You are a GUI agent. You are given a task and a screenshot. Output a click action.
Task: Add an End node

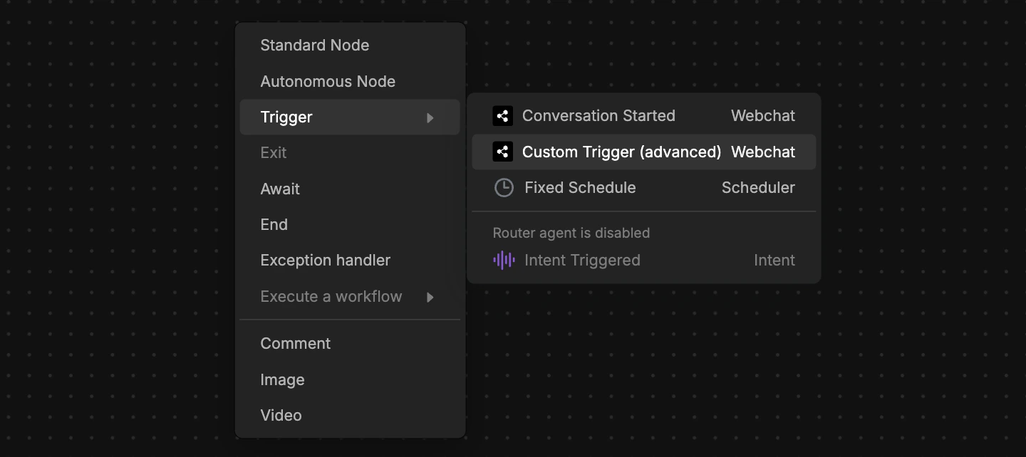coord(274,225)
